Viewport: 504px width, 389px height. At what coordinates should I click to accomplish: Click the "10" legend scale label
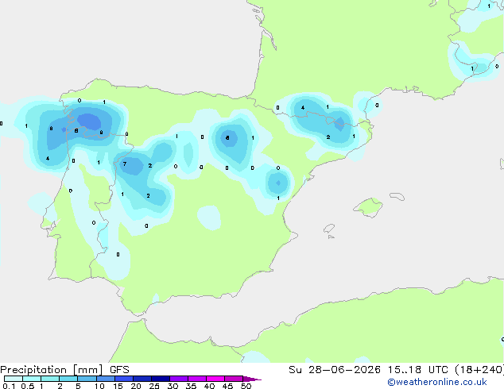click(x=99, y=386)
